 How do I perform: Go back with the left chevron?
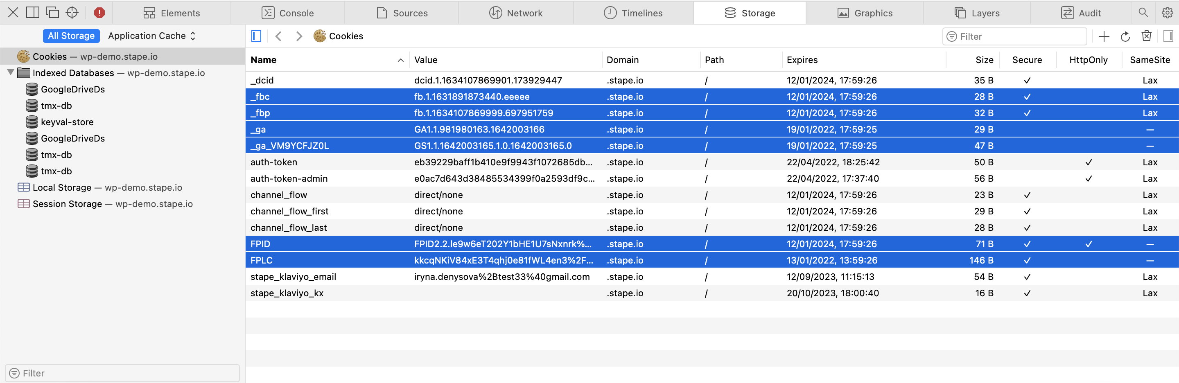[278, 36]
